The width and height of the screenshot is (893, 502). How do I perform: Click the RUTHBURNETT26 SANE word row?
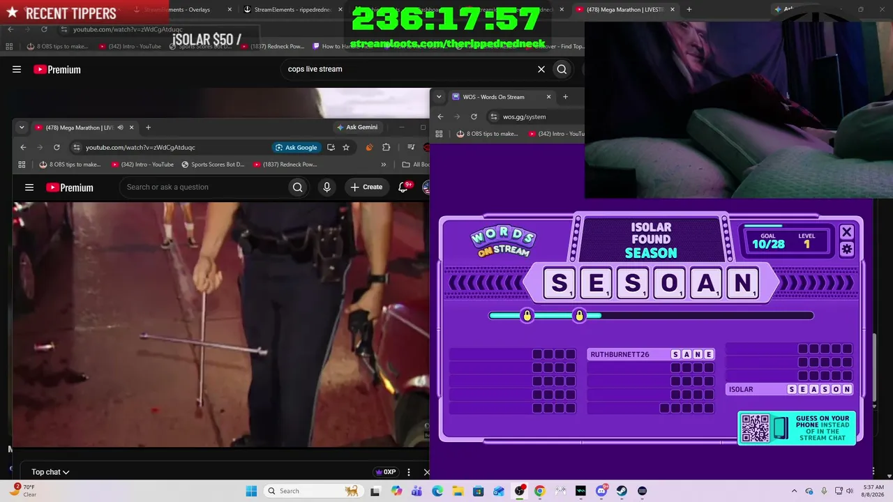tap(651, 354)
